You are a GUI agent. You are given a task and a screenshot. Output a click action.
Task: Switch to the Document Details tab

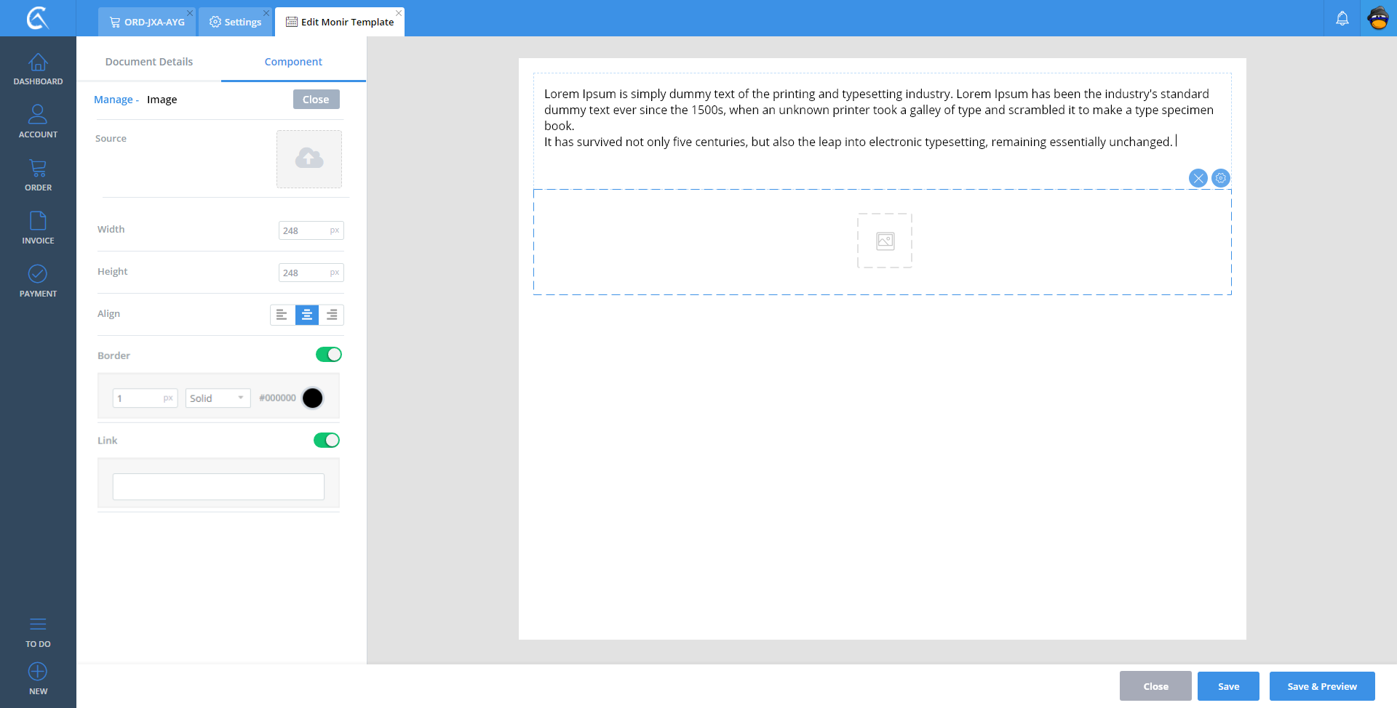pos(148,62)
